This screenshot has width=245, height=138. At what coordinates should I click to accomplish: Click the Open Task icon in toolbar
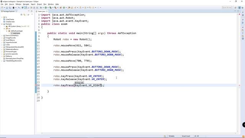pyautogui.click(x=72, y=8)
